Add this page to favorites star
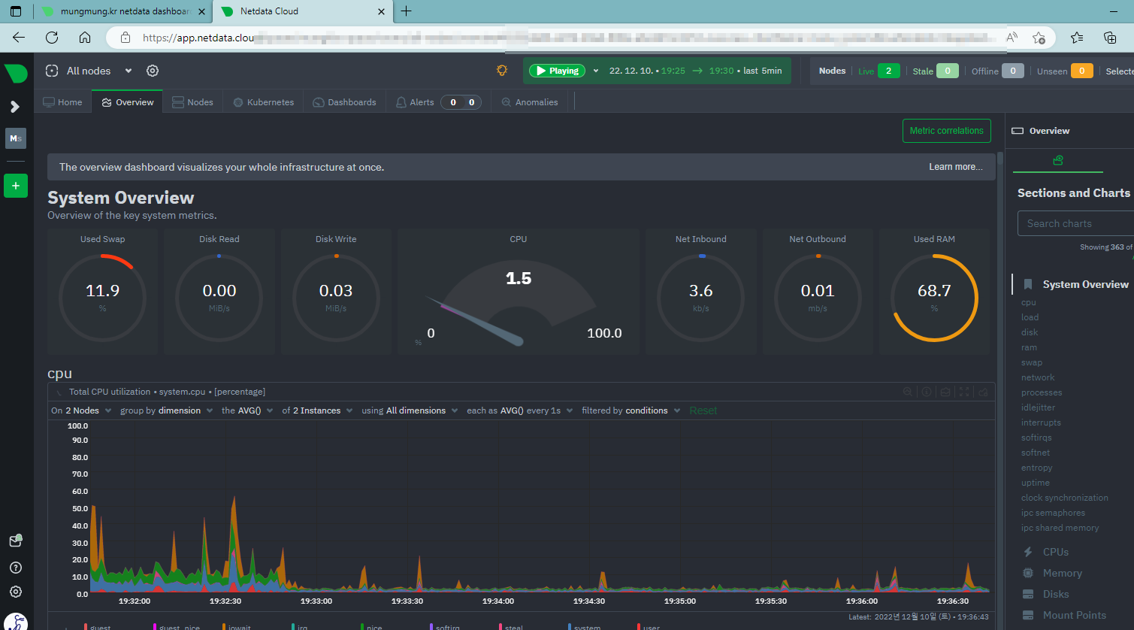The image size is (1134, 630). (1039, 38)
